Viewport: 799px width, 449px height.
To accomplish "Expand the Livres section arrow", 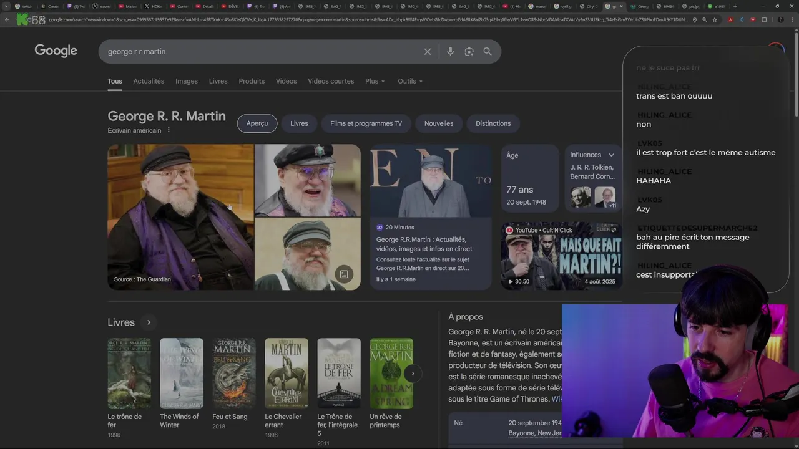I will 149,322.
